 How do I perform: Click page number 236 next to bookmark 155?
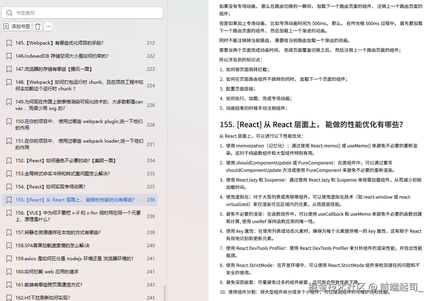[x=151, y=200]
